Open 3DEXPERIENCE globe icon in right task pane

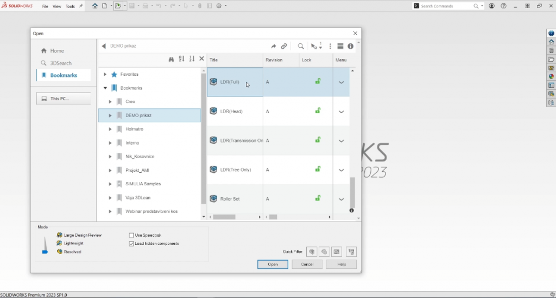point(551,33)
